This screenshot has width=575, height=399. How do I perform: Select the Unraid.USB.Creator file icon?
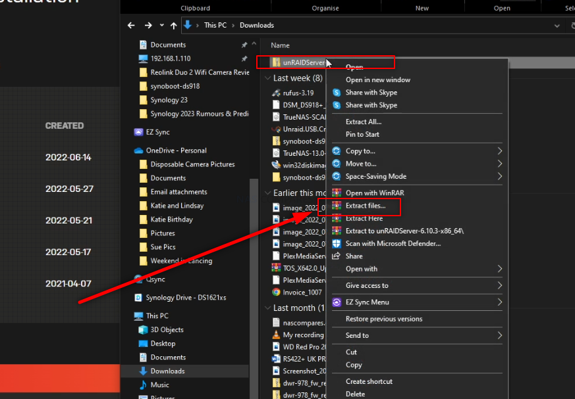pyautogui.click(x=276, y=129)
